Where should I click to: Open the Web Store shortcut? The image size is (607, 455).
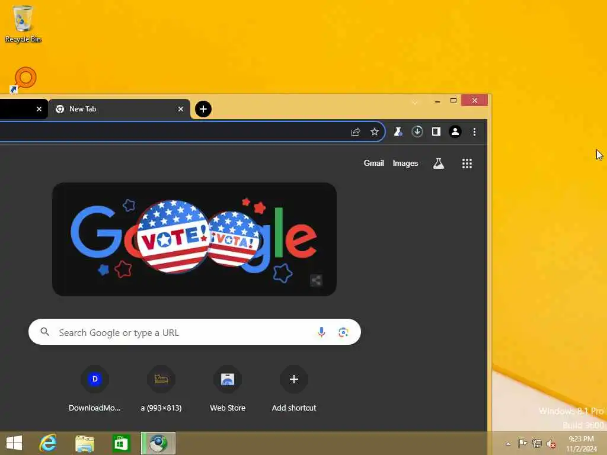click(x=228, y=389)
